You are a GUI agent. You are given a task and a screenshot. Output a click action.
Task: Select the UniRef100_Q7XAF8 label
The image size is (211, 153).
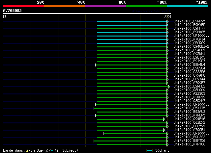pyautogui.click(x=189, y=76)
